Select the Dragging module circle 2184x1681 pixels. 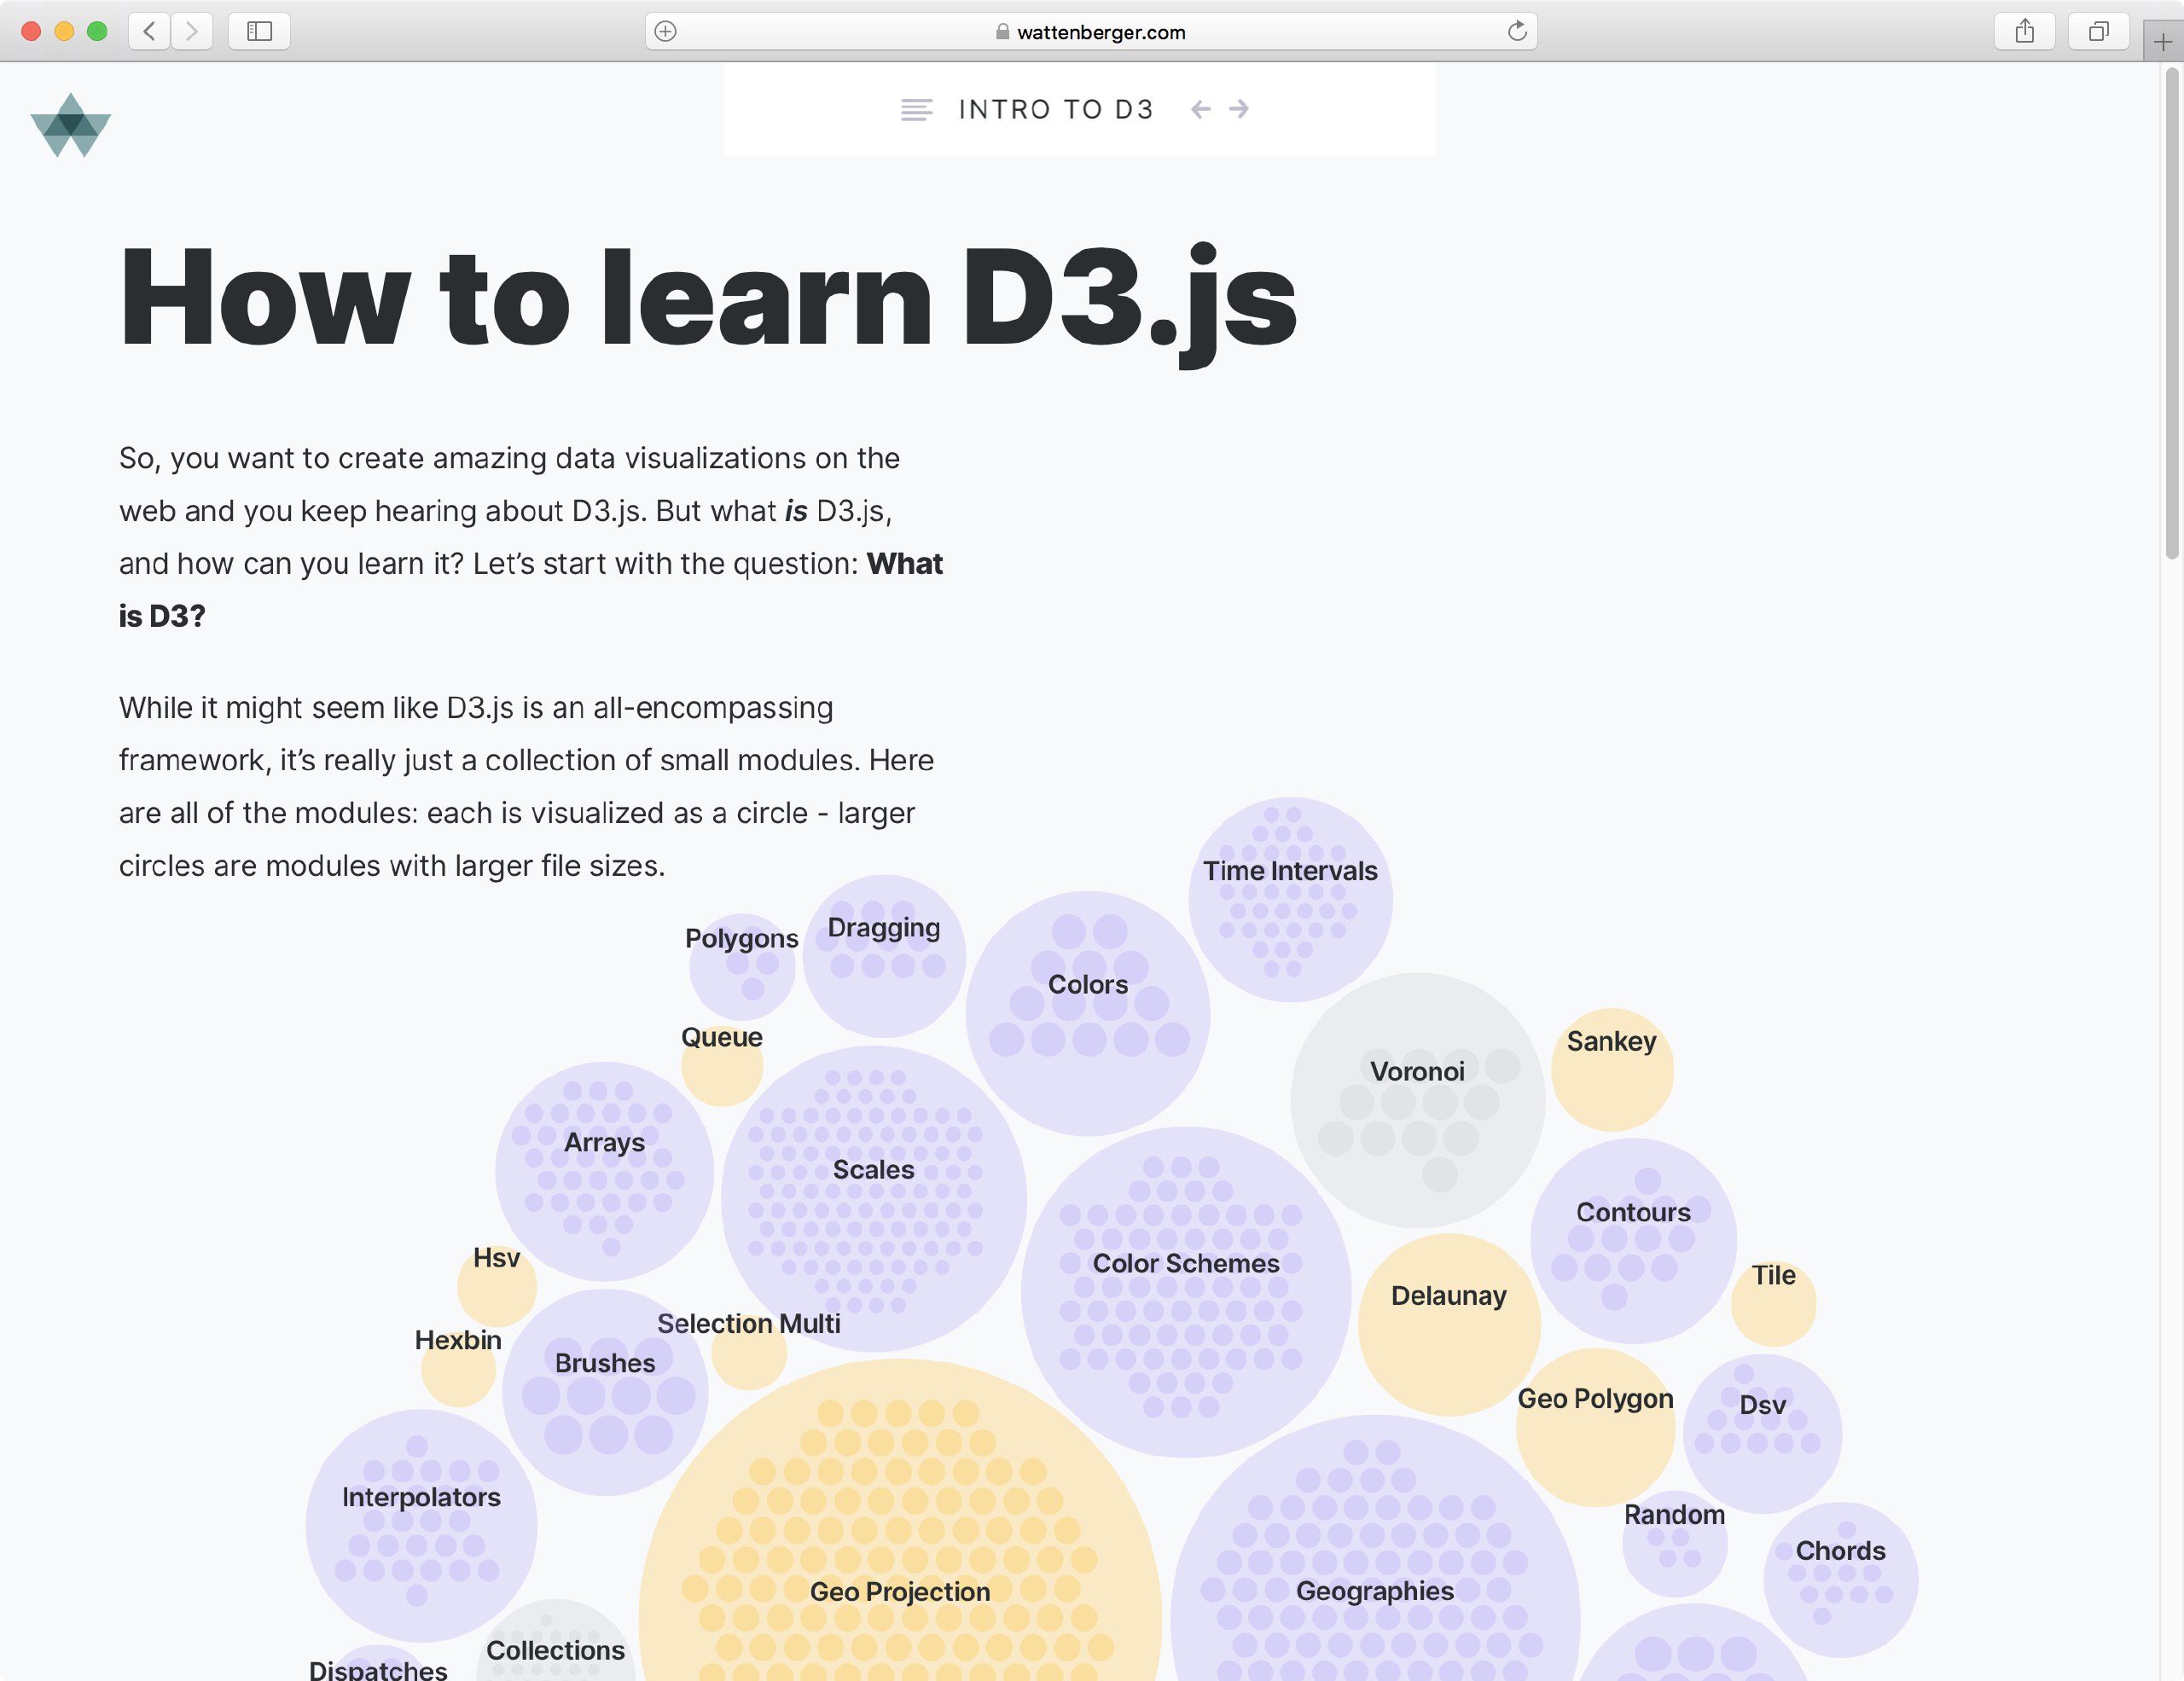[884, 955]
